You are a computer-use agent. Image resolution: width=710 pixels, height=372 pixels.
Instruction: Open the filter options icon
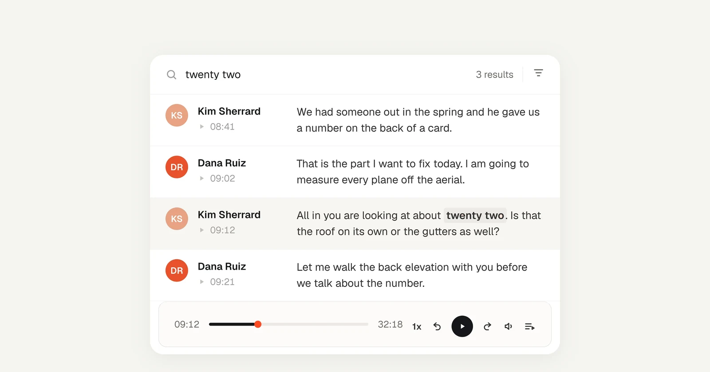coord(538,73)
